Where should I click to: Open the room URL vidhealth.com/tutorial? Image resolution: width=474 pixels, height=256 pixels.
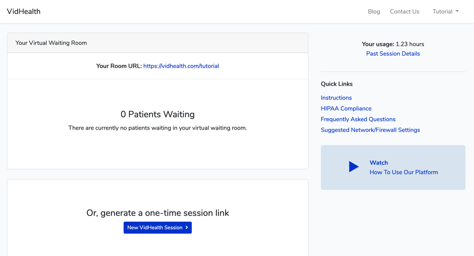[x=181, y=66]
